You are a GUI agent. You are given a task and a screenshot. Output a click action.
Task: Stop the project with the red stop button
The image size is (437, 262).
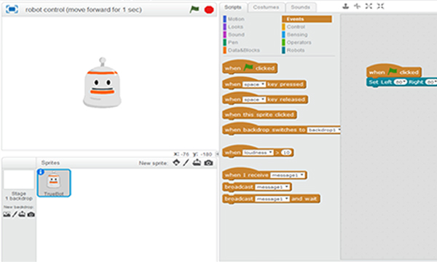point(209,9)
